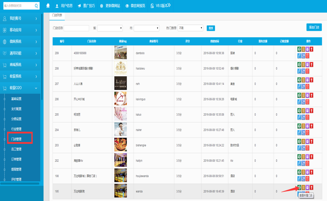The width and height of the screenshot is (327, 201).
Task: Click green view-stores icon for store 195
Action: pyautogui.click(x=299, y=187)
